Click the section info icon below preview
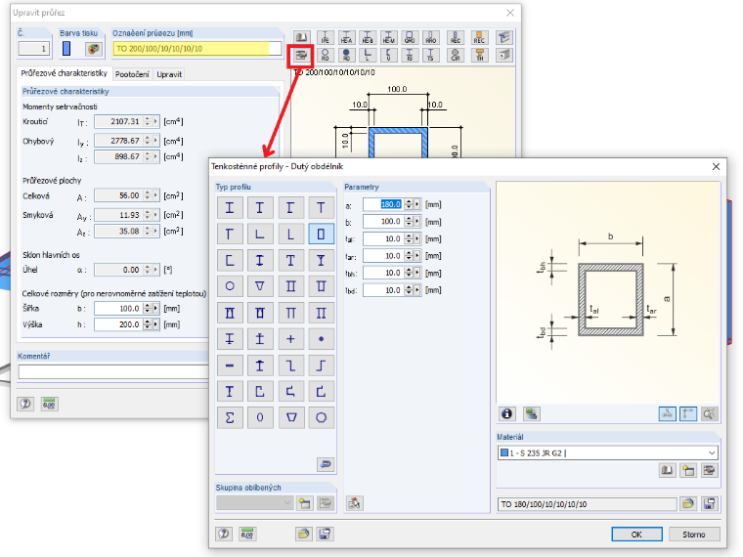 tap(506, 414)
